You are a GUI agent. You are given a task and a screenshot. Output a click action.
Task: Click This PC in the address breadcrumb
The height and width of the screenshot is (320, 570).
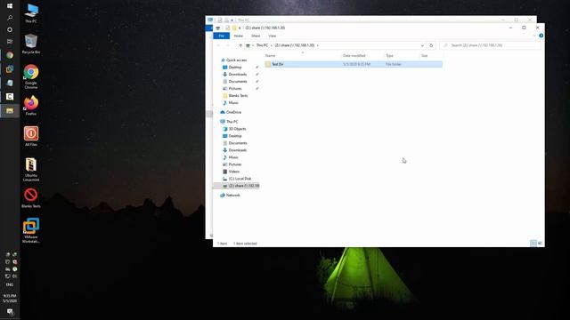tap(262, 45)
